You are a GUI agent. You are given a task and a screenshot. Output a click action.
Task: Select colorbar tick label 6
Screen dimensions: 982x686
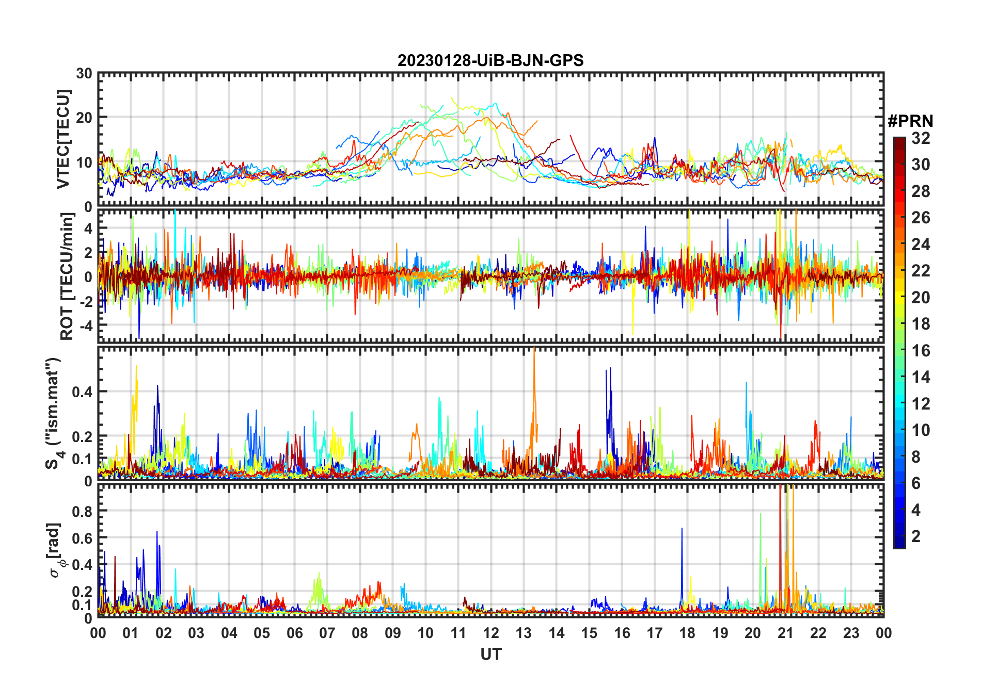click(916, 483)
